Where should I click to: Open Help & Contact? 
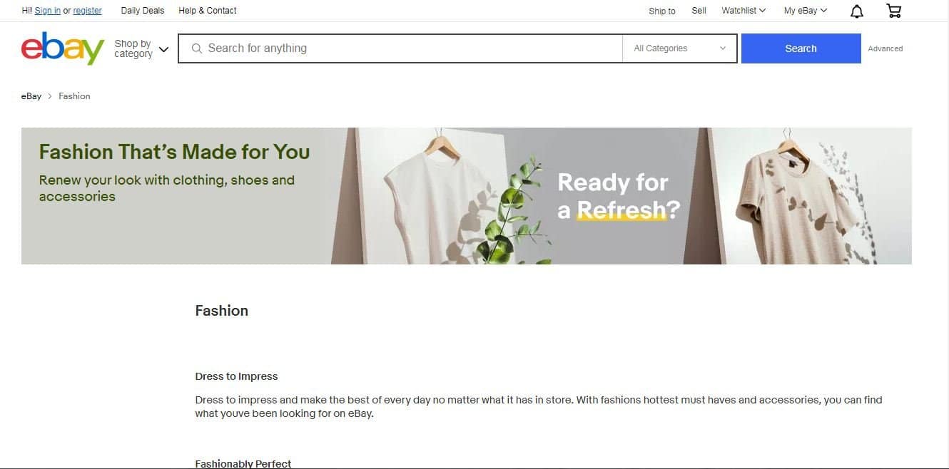(x=208, y=11)
